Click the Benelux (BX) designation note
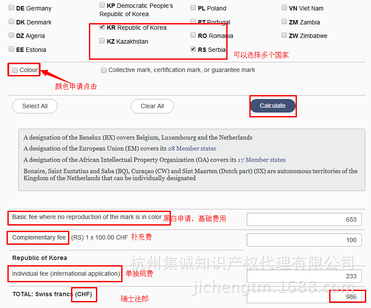Viewport: 371px width, 308px height. tap(138, 137)
